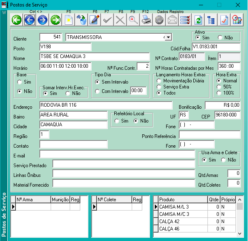The width and height of the screenshot is (248, 241).
Task: Click the magnifier search icon F9
Action: 133,20
